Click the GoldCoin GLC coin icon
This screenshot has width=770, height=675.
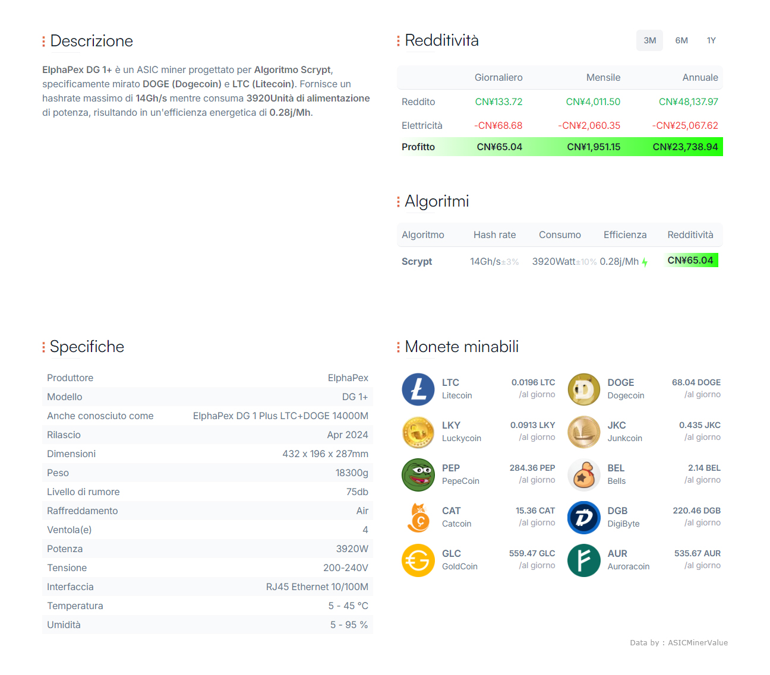418,560
